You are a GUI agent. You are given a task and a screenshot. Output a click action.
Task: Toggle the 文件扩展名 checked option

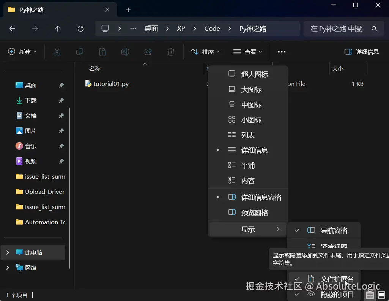pyautogui.click(x=324, y=279)
